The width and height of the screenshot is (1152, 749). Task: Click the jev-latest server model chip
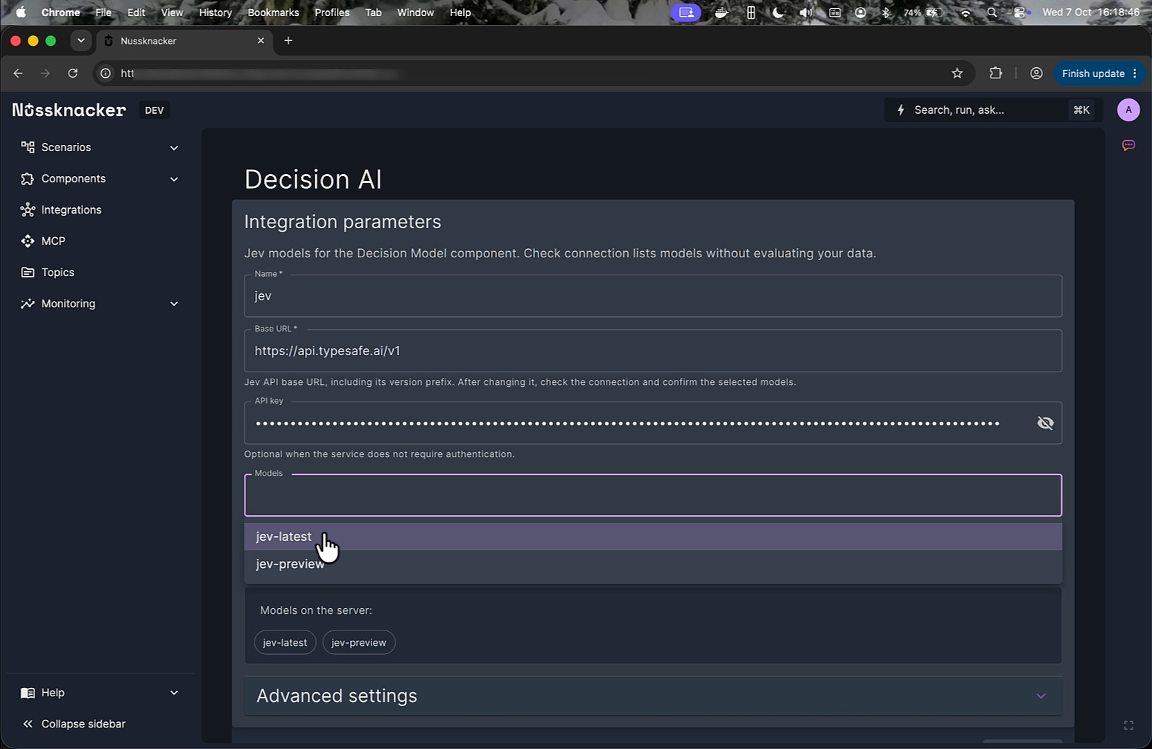point(285,642)
